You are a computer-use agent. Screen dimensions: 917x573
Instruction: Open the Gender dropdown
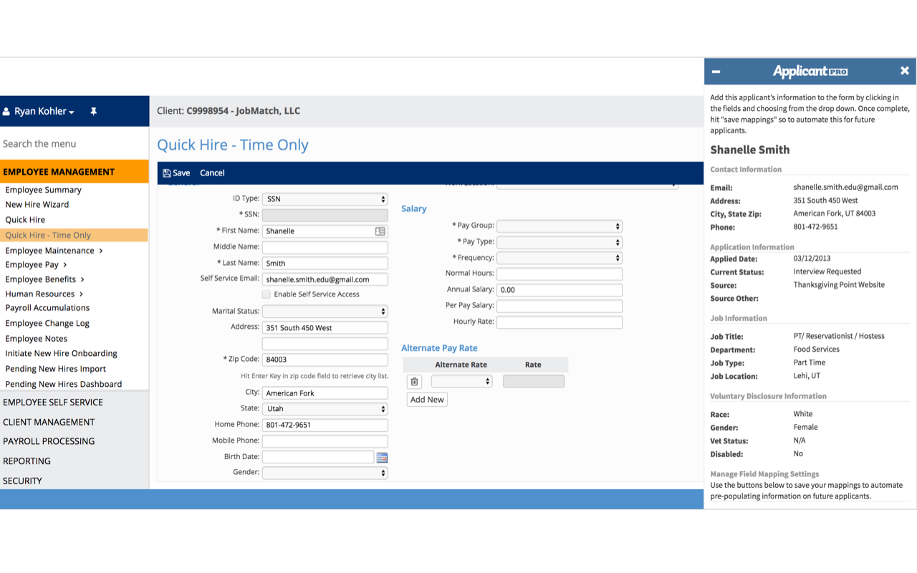(325, 473)
